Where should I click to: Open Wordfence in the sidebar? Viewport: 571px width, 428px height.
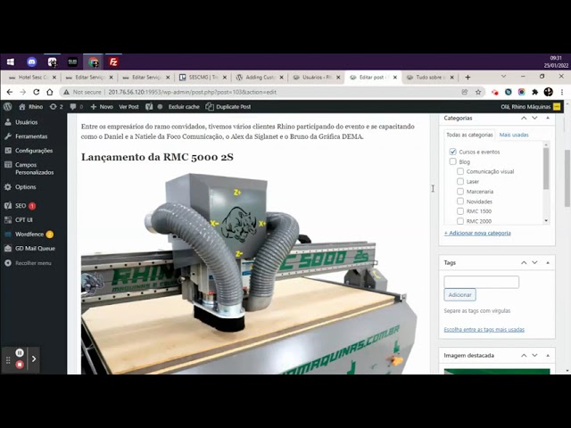pyautogui.click(x=29, y=235)
